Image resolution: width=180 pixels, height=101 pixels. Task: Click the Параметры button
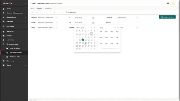click(x=71, y=12)
